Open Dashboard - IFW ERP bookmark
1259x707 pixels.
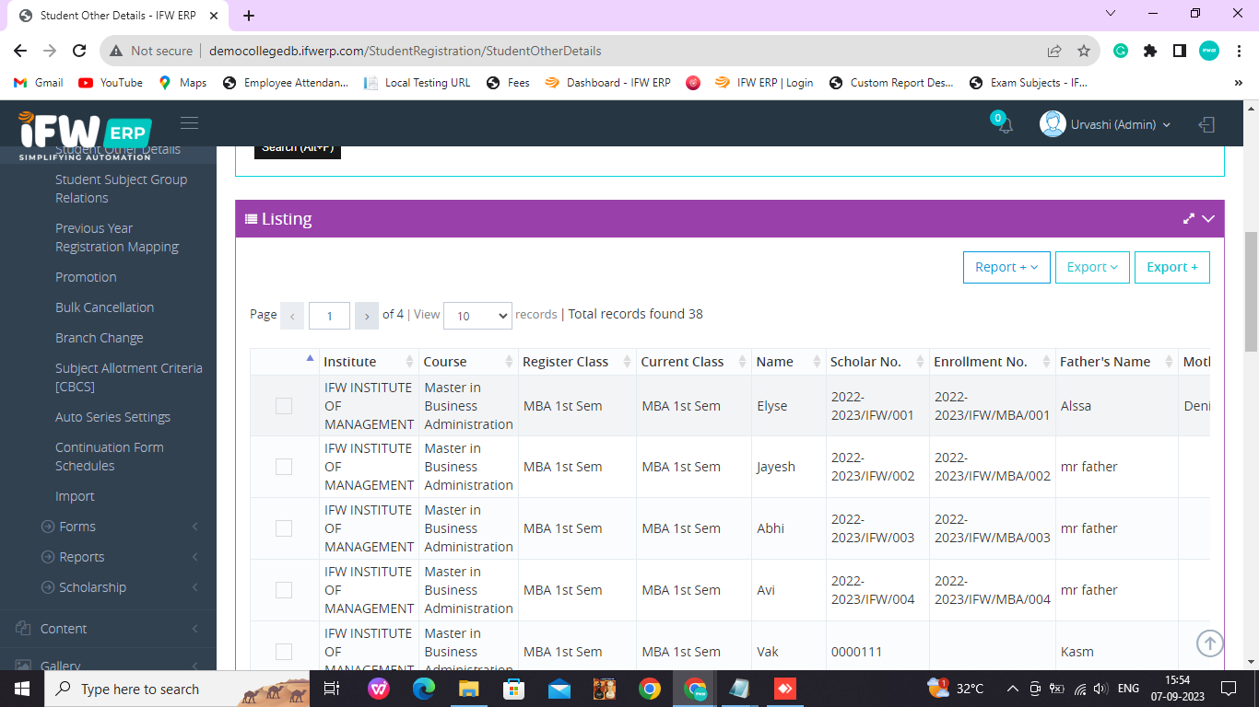pos(607,83)
